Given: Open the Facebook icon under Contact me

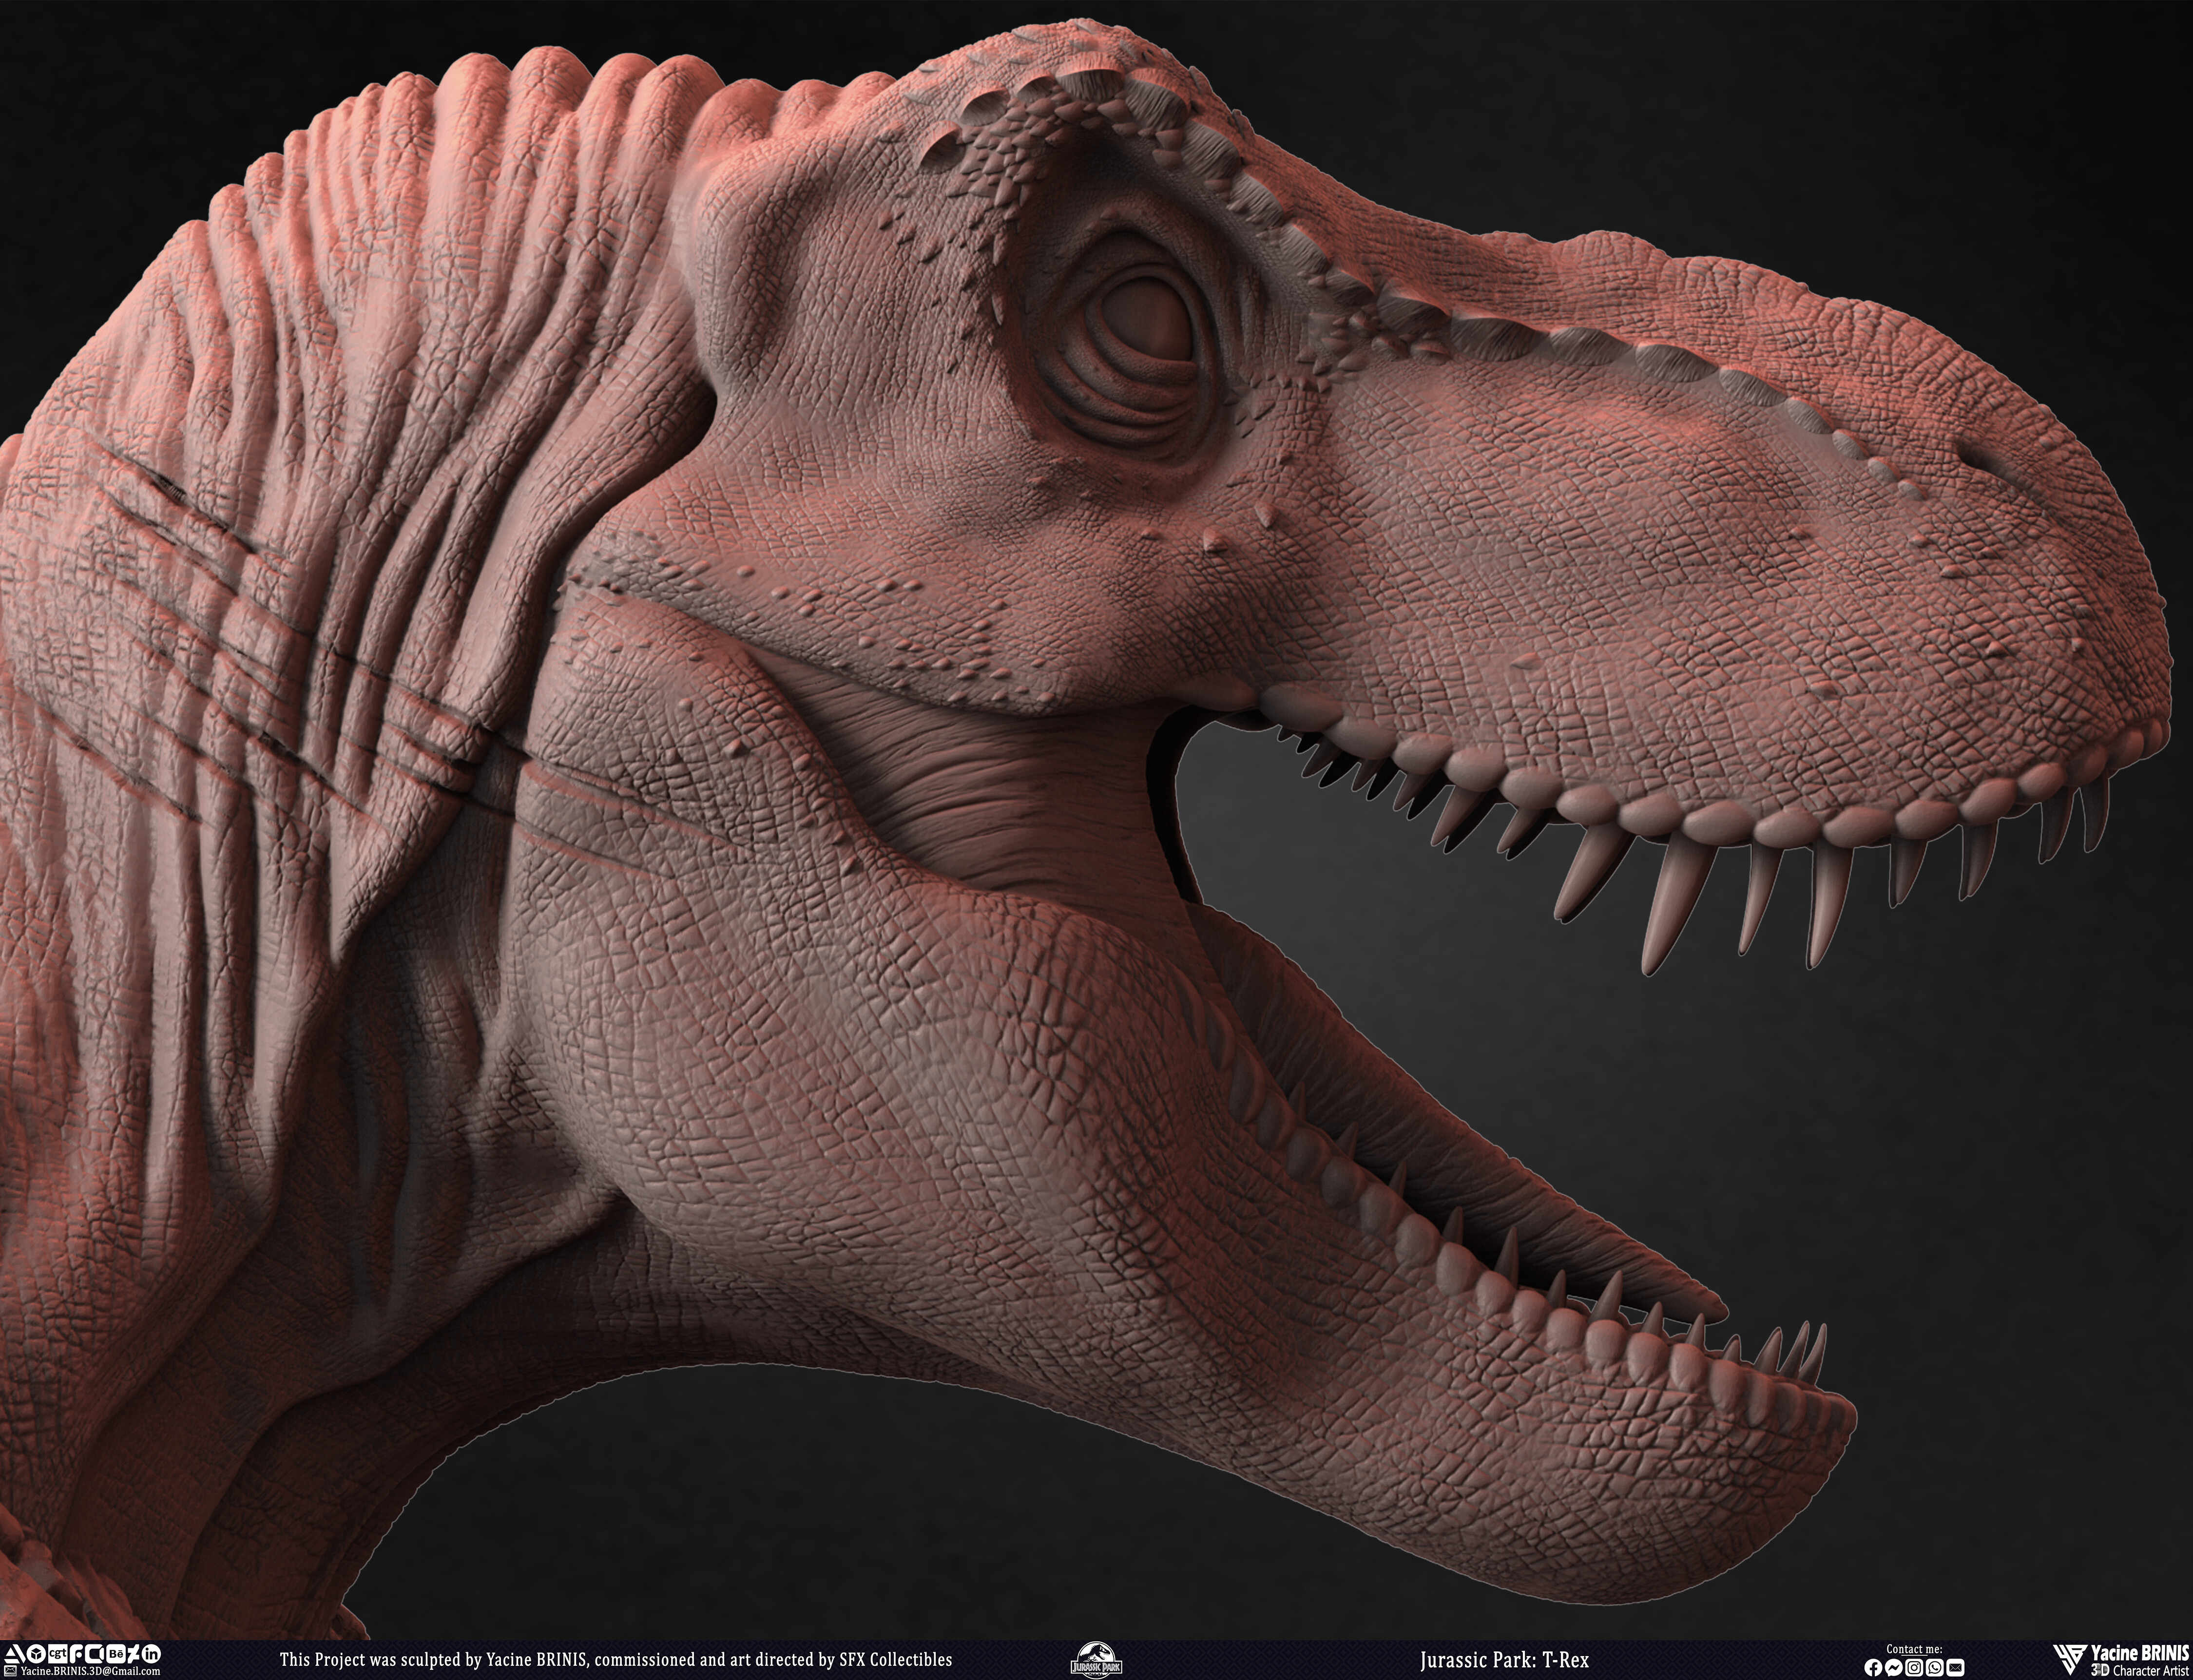Looking at the screenshot, I should 1874,1669.
